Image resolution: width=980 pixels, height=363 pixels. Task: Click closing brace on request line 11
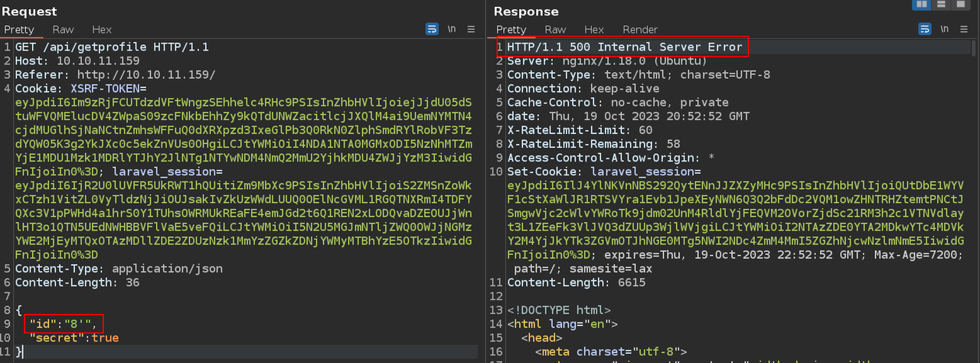[x=19, y=352]
